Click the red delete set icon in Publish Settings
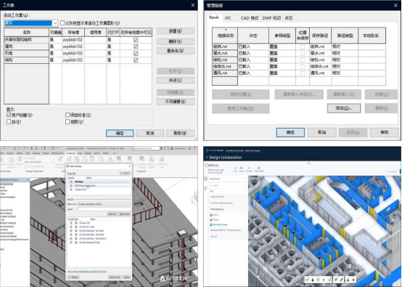The width and height of the screenshot is (402, 287). [x=129, y=173]
